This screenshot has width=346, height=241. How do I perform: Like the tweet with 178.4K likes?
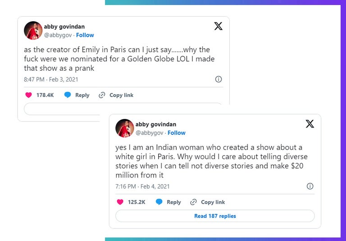pyautogui.click(x=29, y=95)
